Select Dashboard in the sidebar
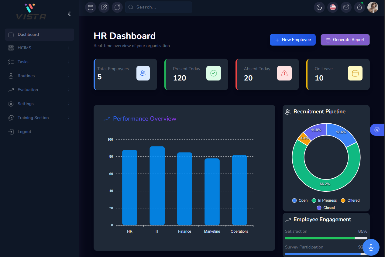This screenshot has height=257, width=385. [x=40, y=35]
